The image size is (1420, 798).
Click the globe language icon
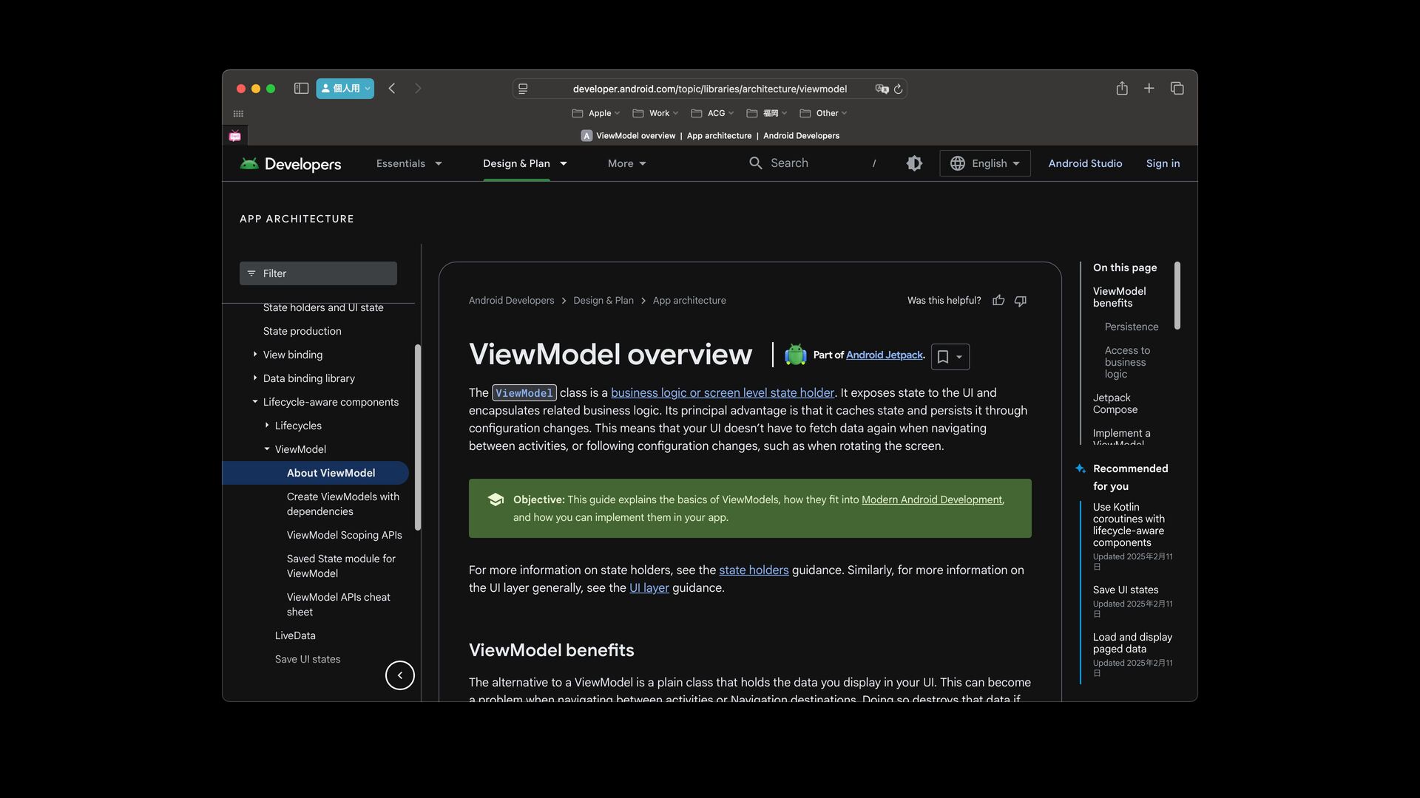pyautogui.click(x=958, y=163)
